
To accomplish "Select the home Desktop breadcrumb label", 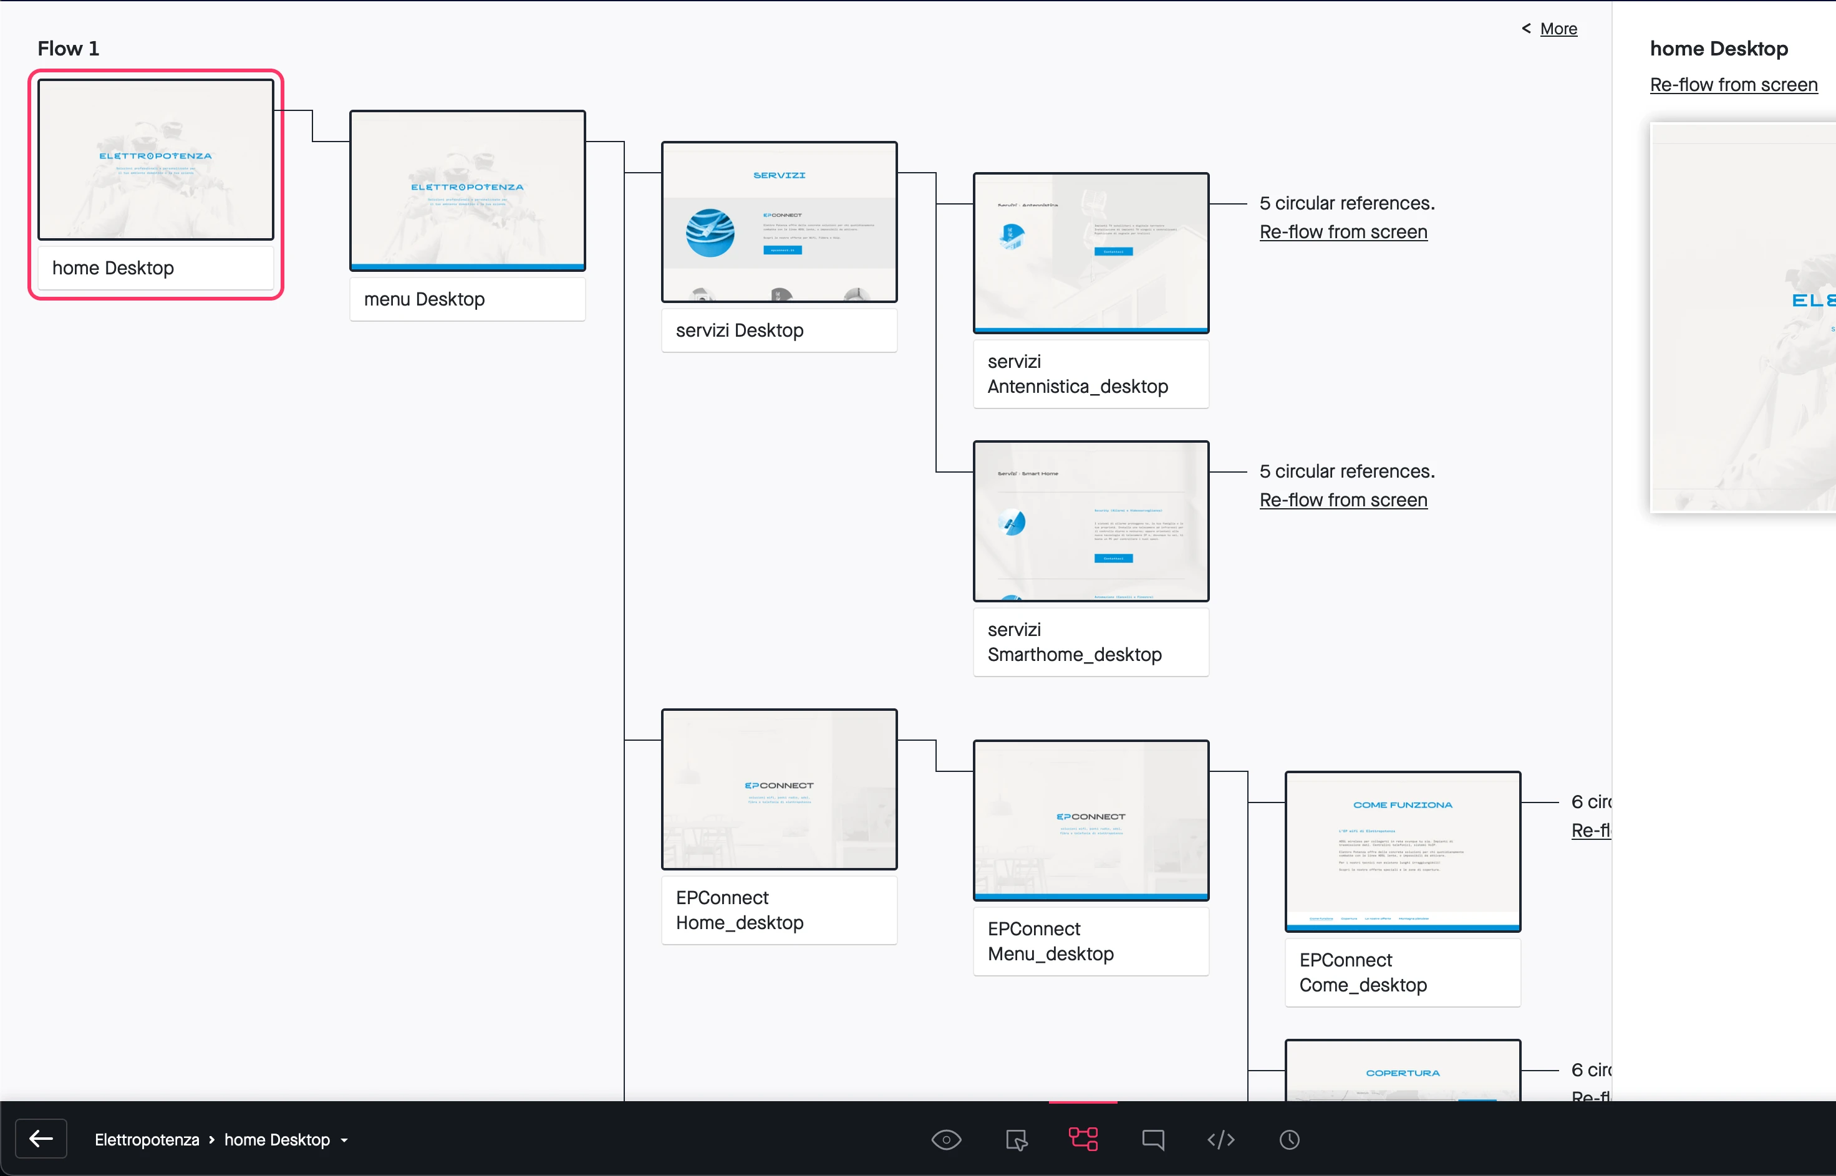I will point(276,1139).
